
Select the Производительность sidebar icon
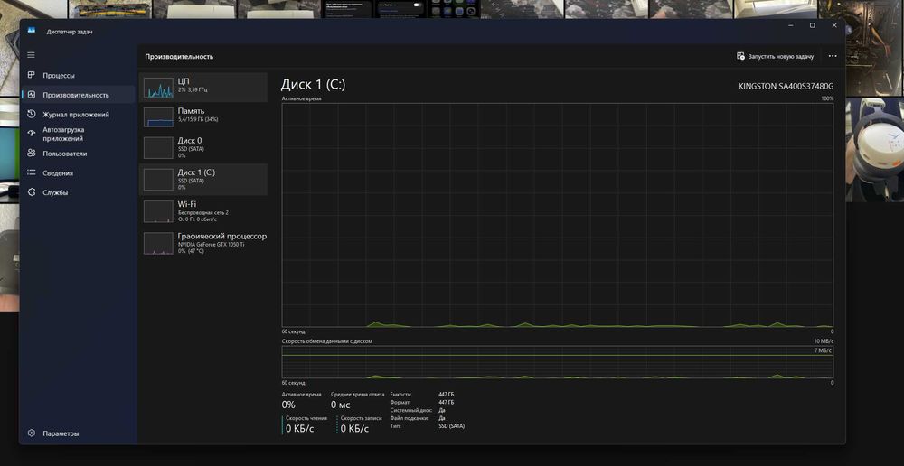[32, 95]
